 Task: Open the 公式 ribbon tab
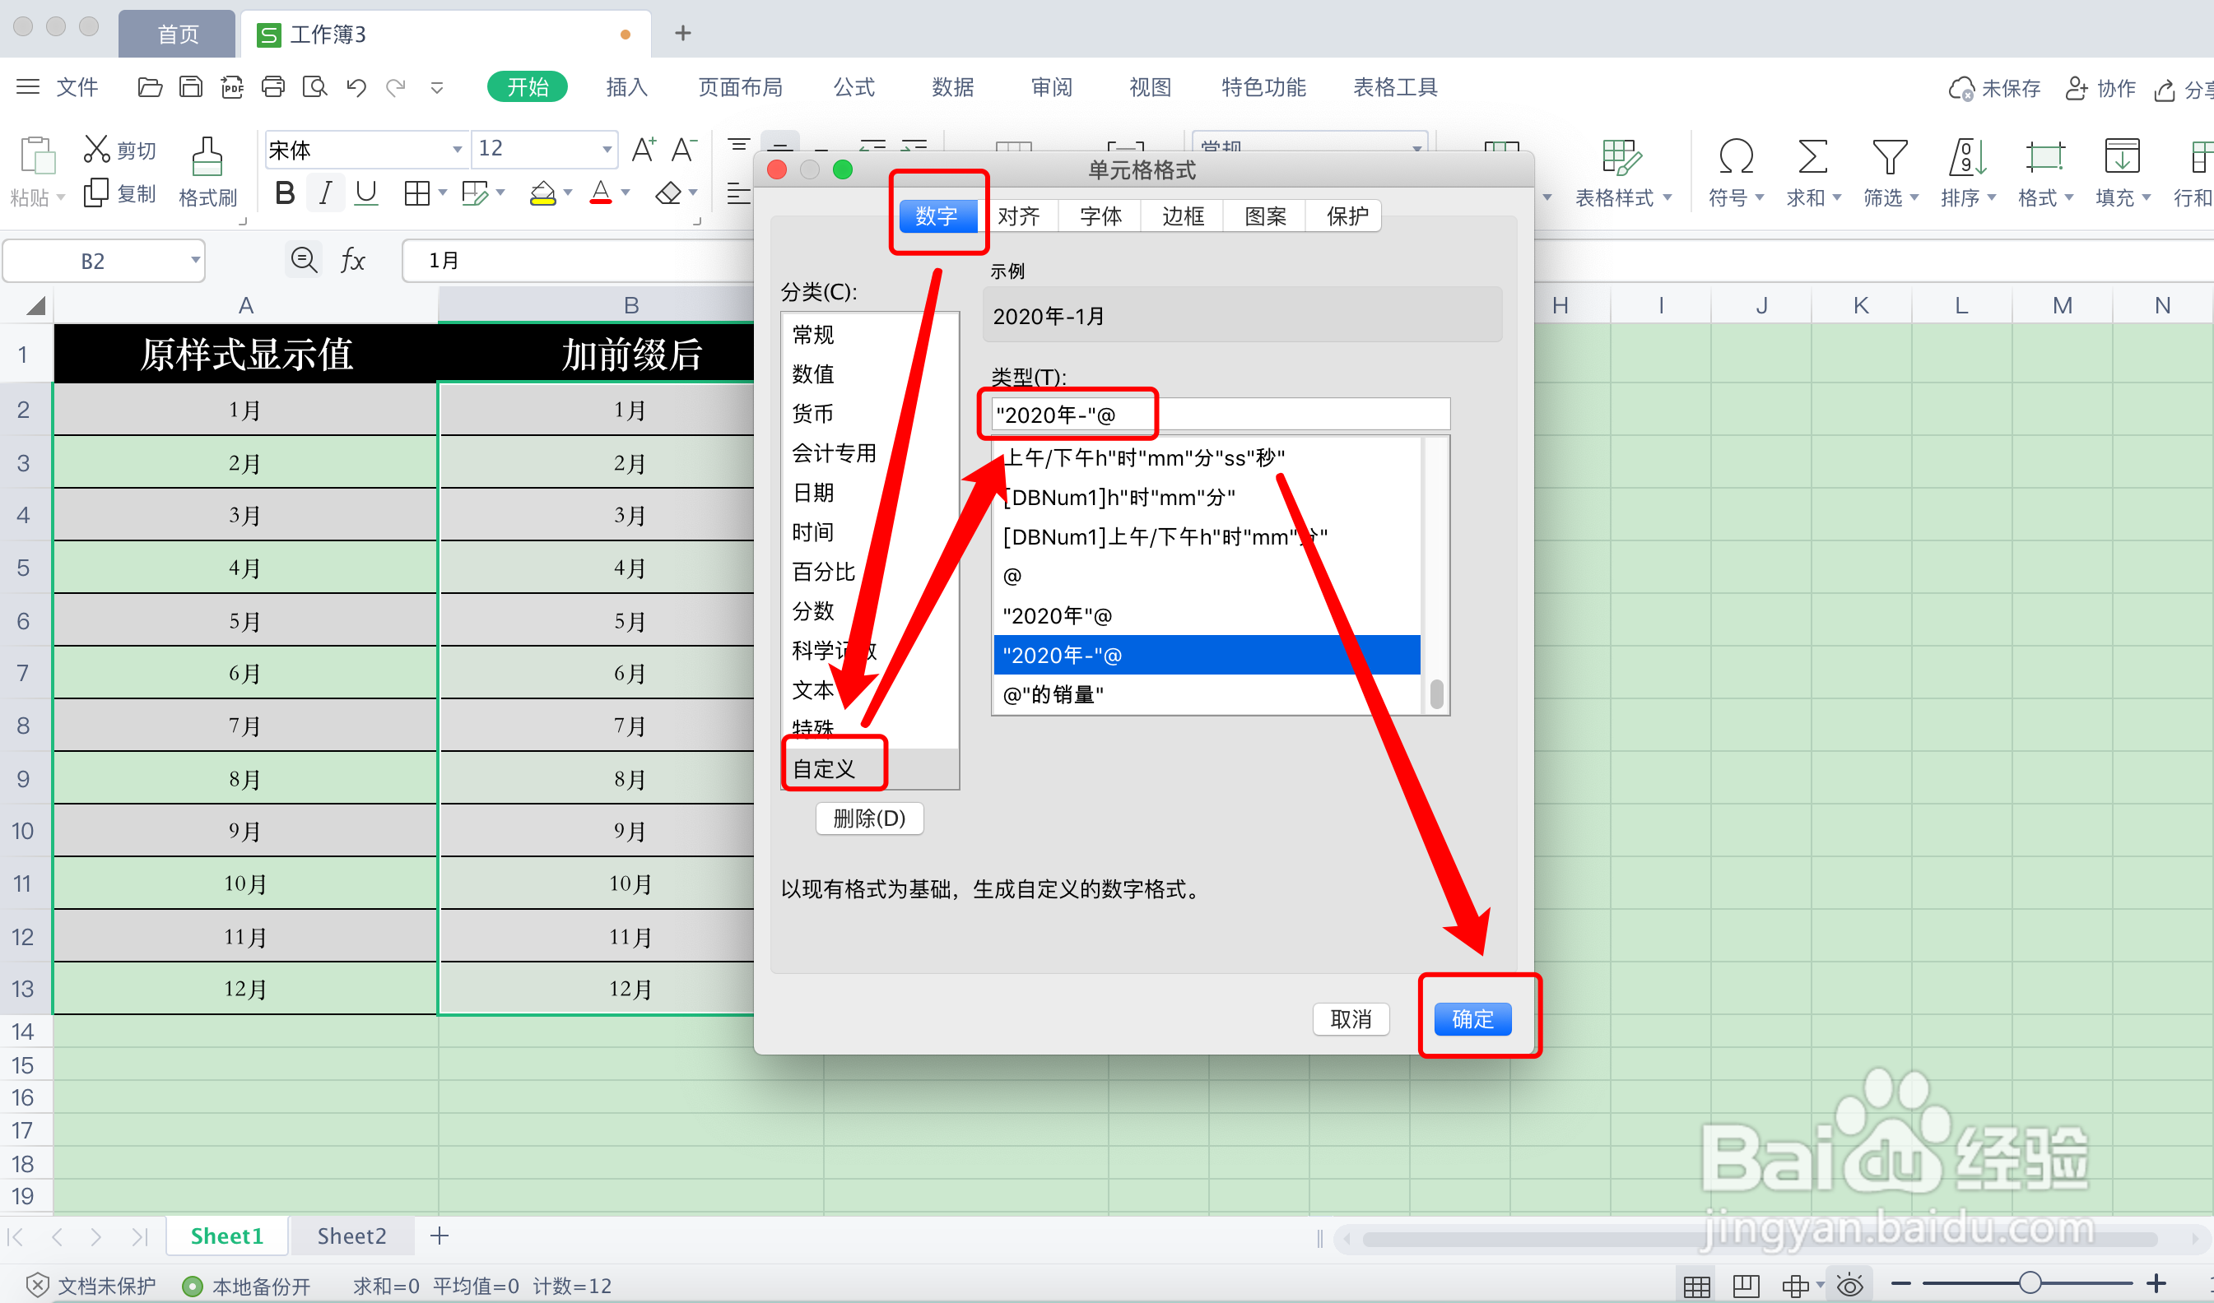[854, 87]
